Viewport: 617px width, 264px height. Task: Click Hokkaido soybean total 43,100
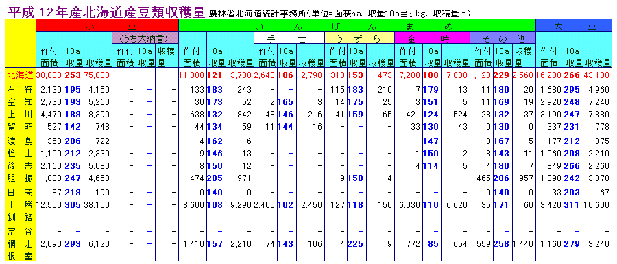tap(598, 74)
